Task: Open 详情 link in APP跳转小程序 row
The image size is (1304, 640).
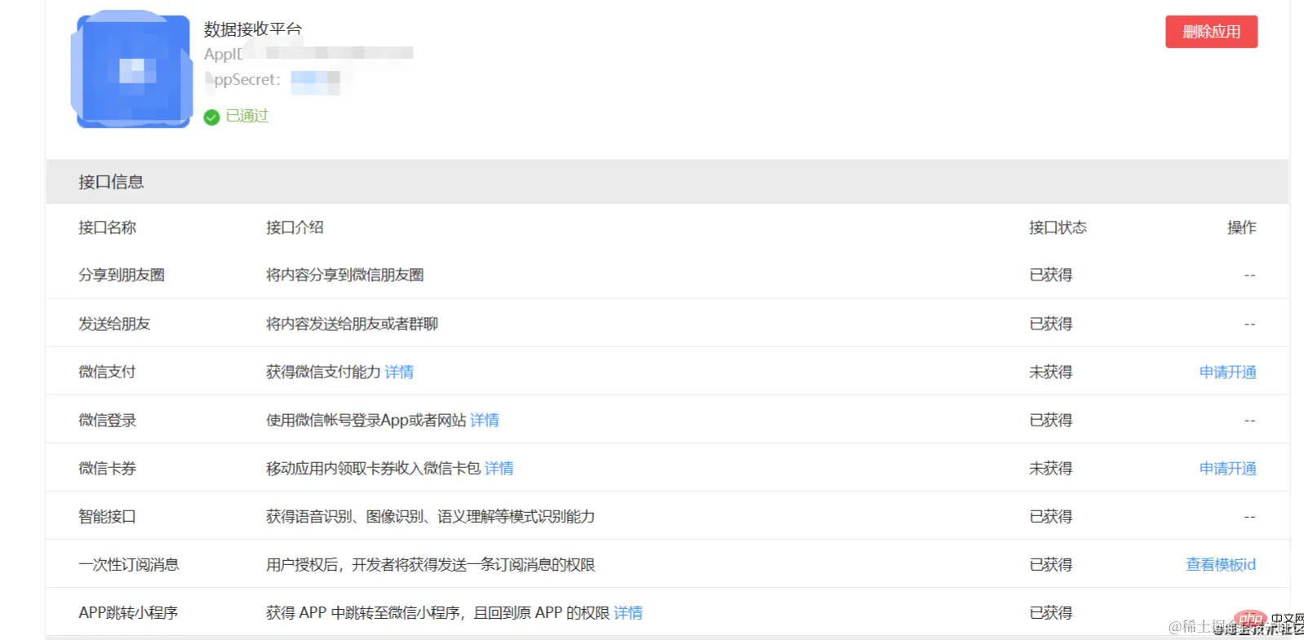Action: [x=628, y=612]
